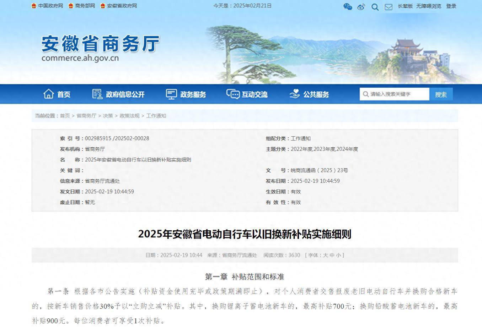Click the home icon beside 首页
The height and width of the screenshot is (329, 482).
pos(48,94)
